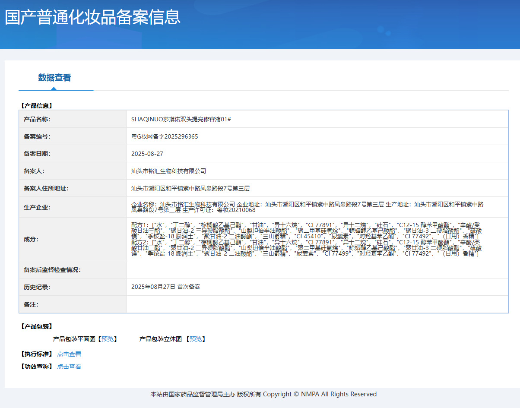Click the 成分 label cell

[73, 239]
